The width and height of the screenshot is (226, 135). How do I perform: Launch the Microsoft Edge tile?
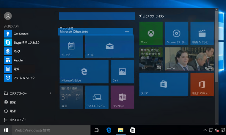pyautogui.click(x=84, y=72)
